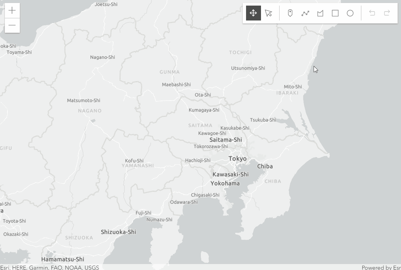Click the Shizuoka-Shi label
401x270 pixels.
click(118, 232)
